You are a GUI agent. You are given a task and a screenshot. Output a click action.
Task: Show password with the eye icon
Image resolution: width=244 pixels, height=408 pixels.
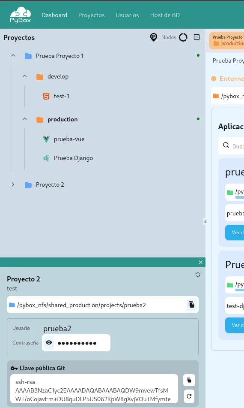point(49,342)
